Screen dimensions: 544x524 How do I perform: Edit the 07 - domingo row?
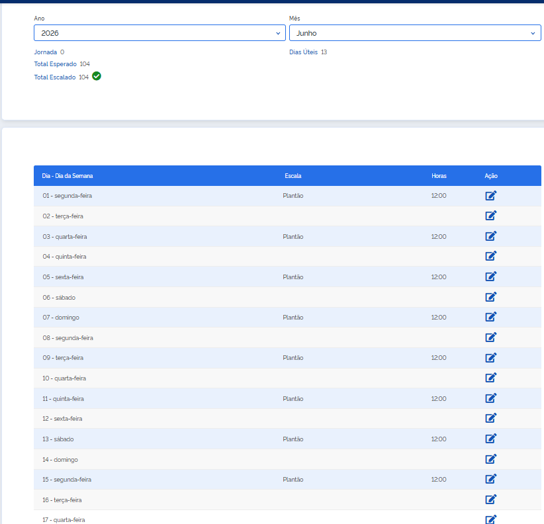pyautogui.click(x=490, y=317)
